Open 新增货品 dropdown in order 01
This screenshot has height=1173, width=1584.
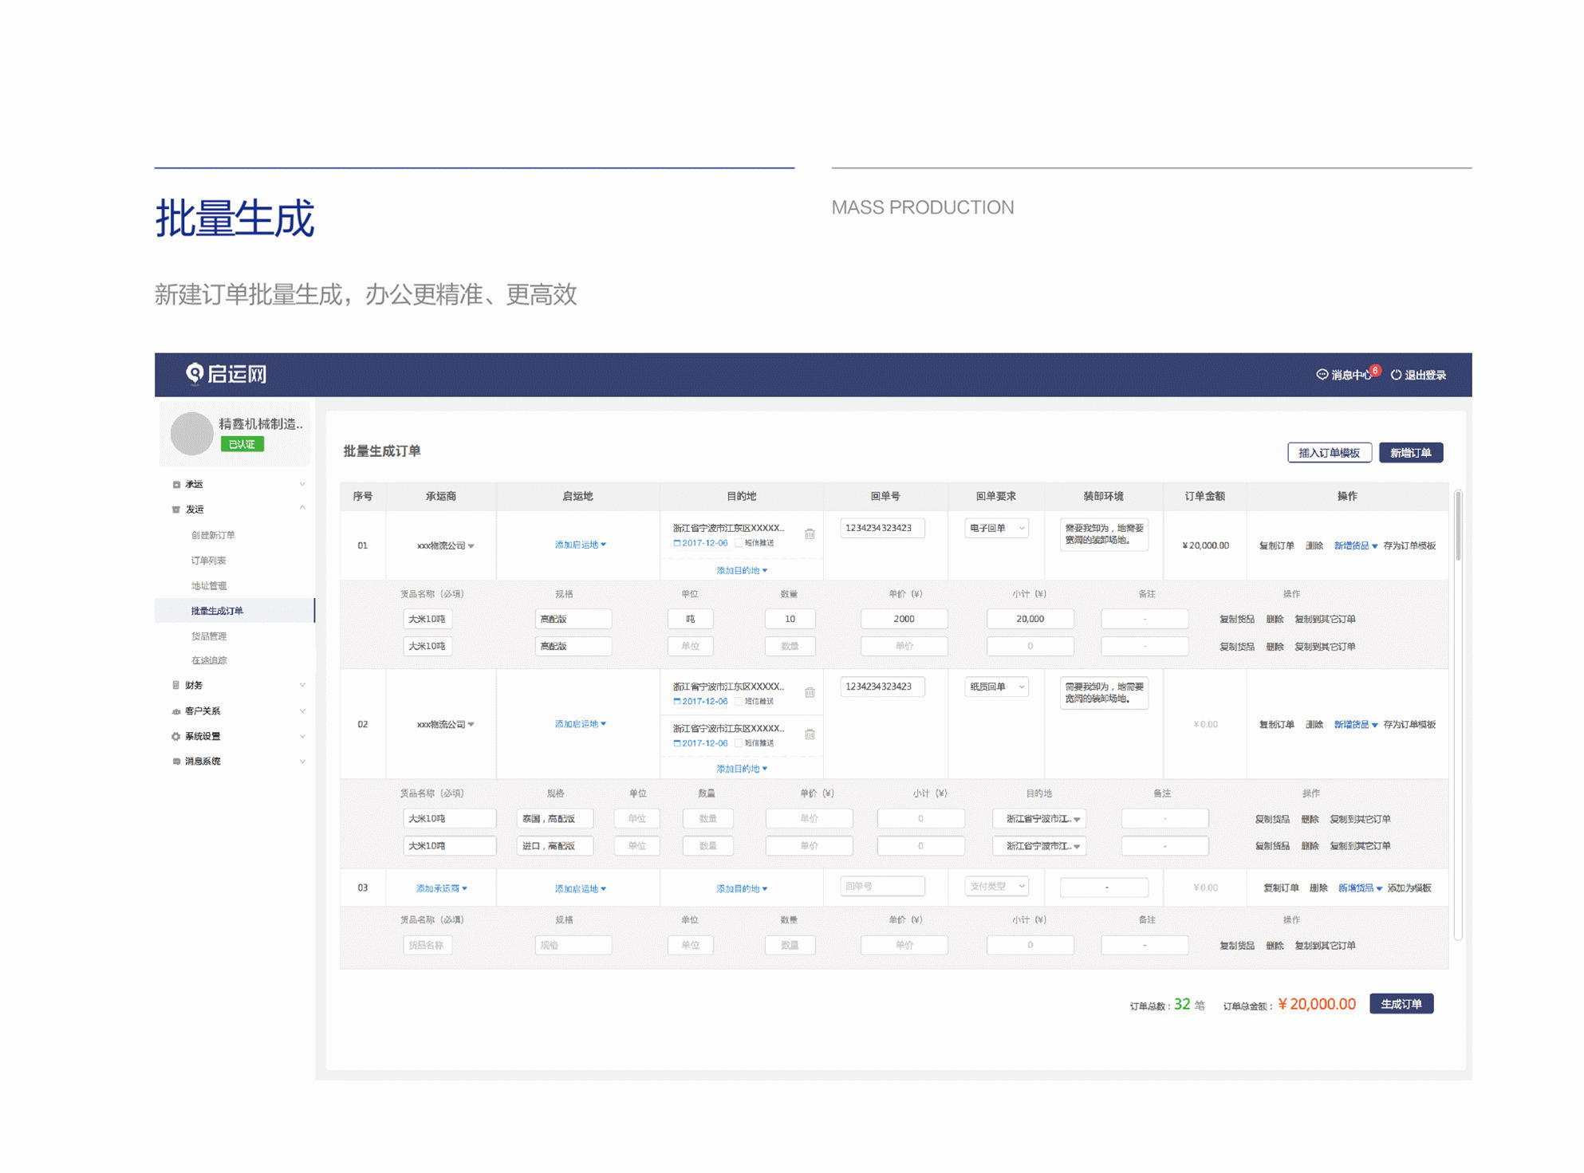tap(1356, 546)
